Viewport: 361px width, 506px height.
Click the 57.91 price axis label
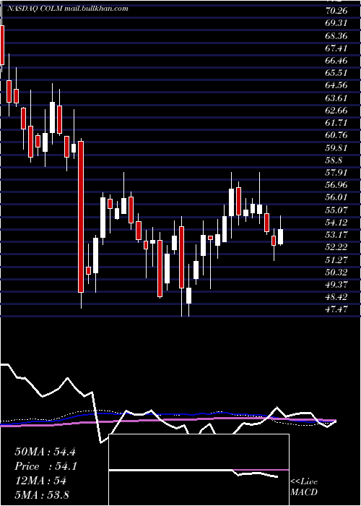click(x=336, y=173)
